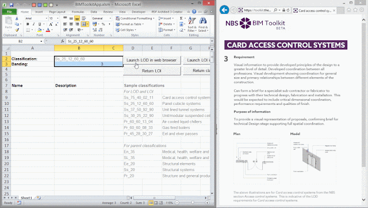Open the Conditional Formatting dropdown
The image size is (368, 208).
tap(135, 18)
